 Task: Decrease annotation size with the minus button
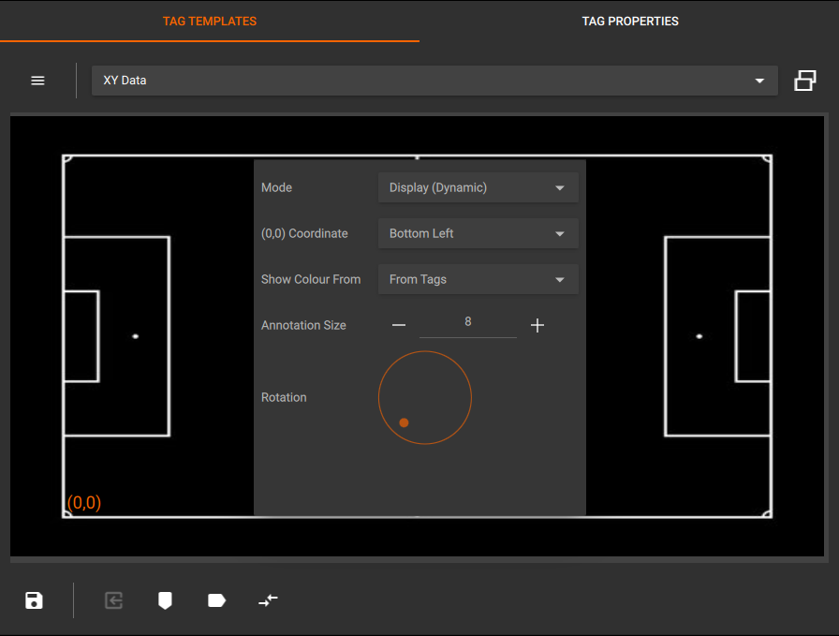pyautogui.click(x=399, y=325)
